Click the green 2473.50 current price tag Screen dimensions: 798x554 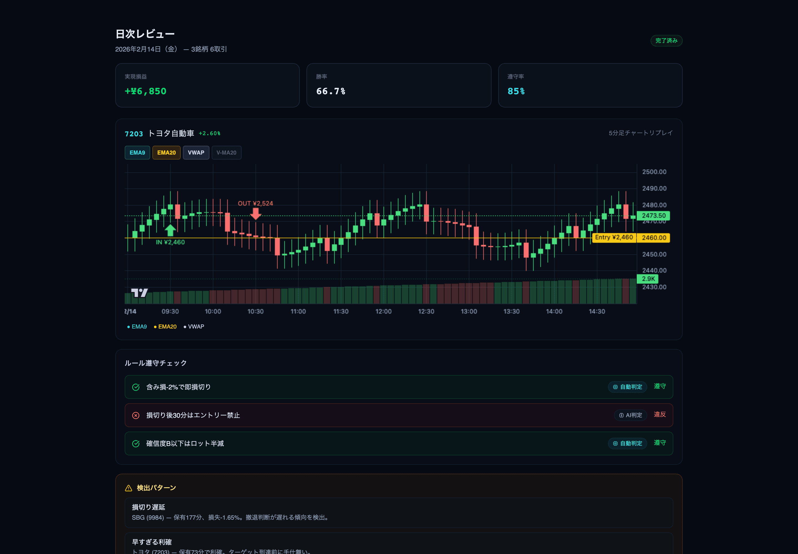(x=653, y=216)
